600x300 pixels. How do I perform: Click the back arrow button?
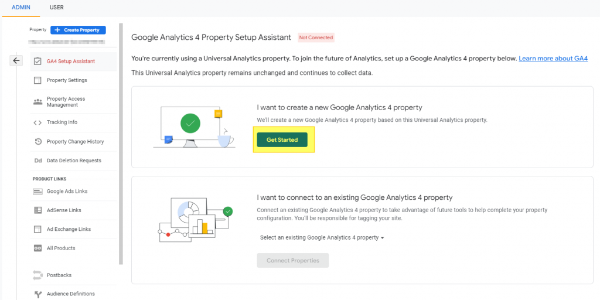[x=16, y=60]
